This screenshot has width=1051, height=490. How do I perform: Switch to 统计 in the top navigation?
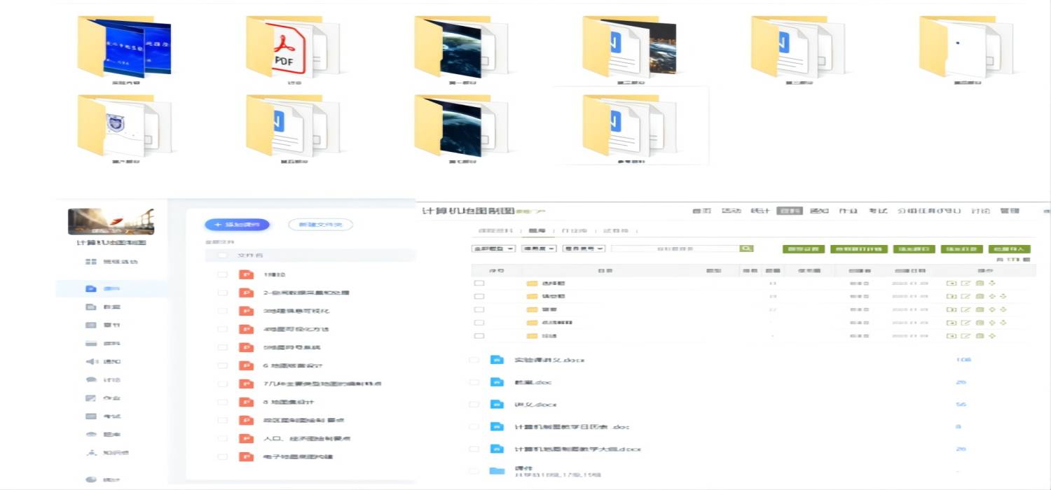click(760, 211)
